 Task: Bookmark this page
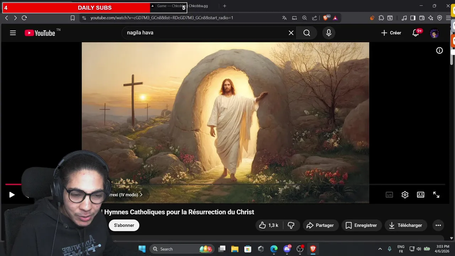[x=73, y=18]
